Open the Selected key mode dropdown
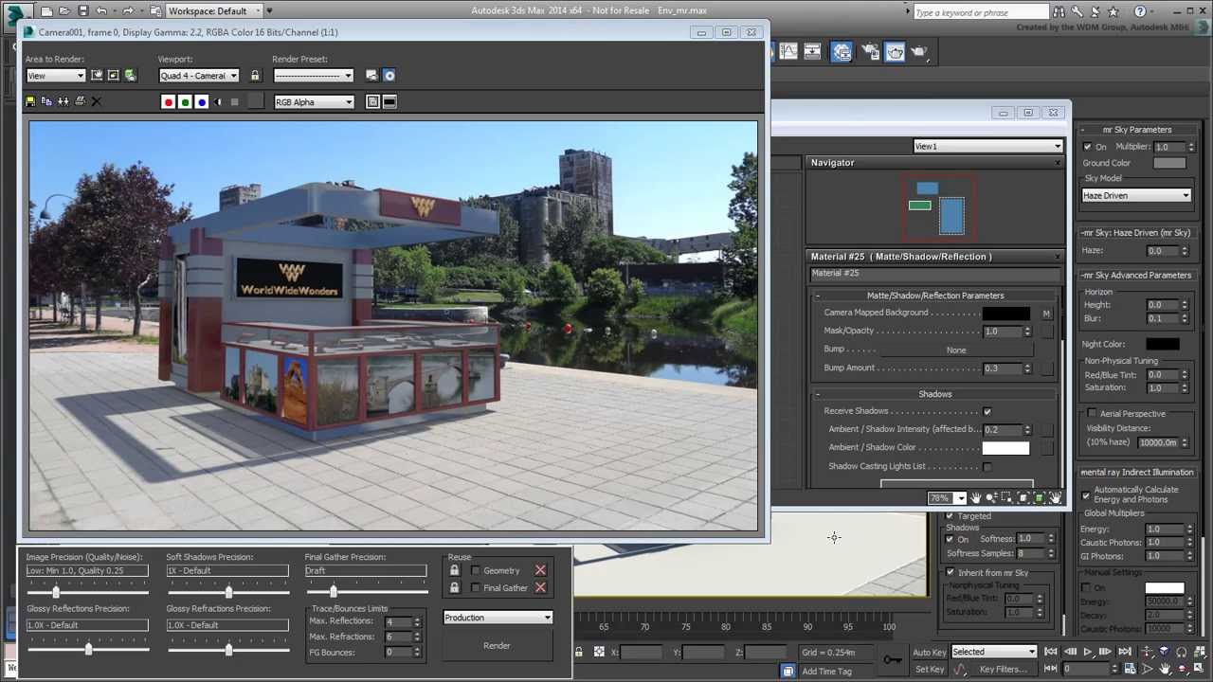1213x682 pixels. point(994,652)
